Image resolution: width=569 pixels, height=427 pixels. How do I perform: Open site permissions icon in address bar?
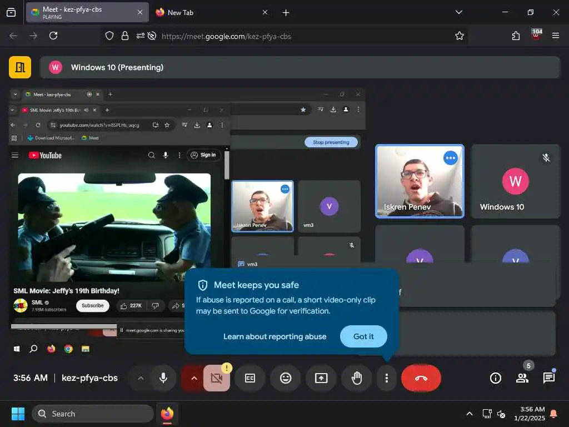pos(141,36)
